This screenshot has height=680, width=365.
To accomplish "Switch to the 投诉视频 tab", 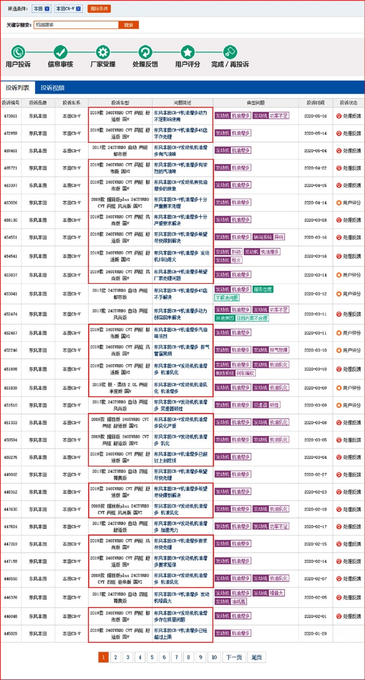I will click(52, 87).
